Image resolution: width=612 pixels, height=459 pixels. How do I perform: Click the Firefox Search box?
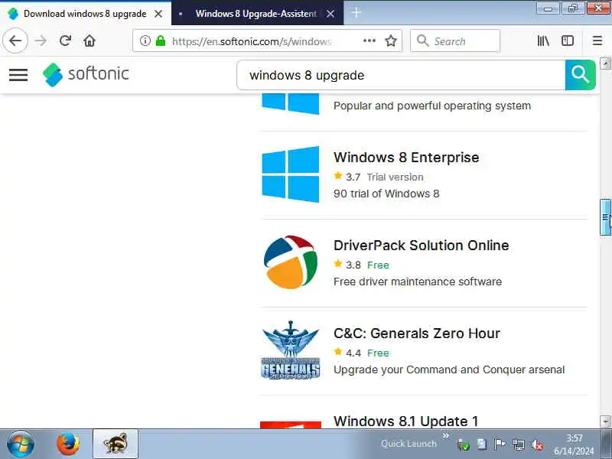[455, 41]
